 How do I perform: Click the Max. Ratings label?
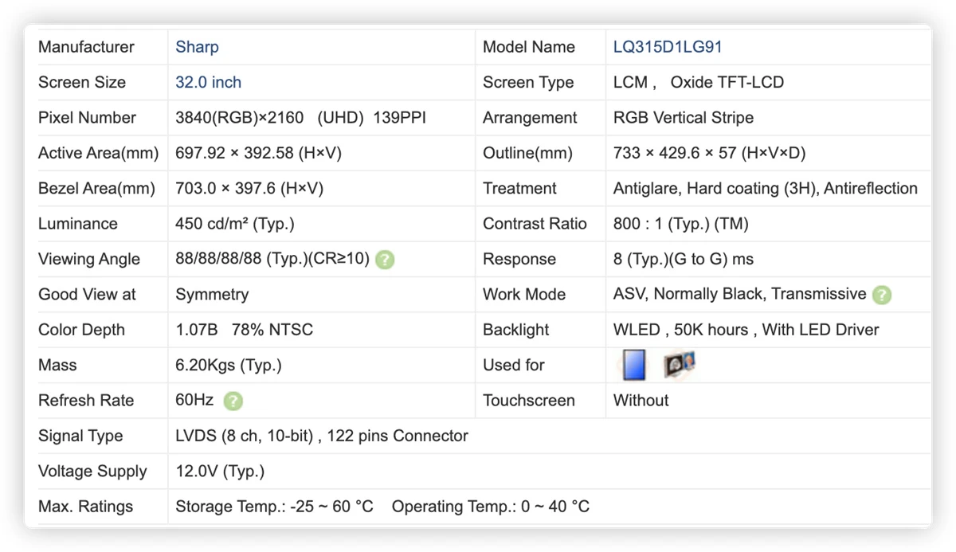click(85, 506)
